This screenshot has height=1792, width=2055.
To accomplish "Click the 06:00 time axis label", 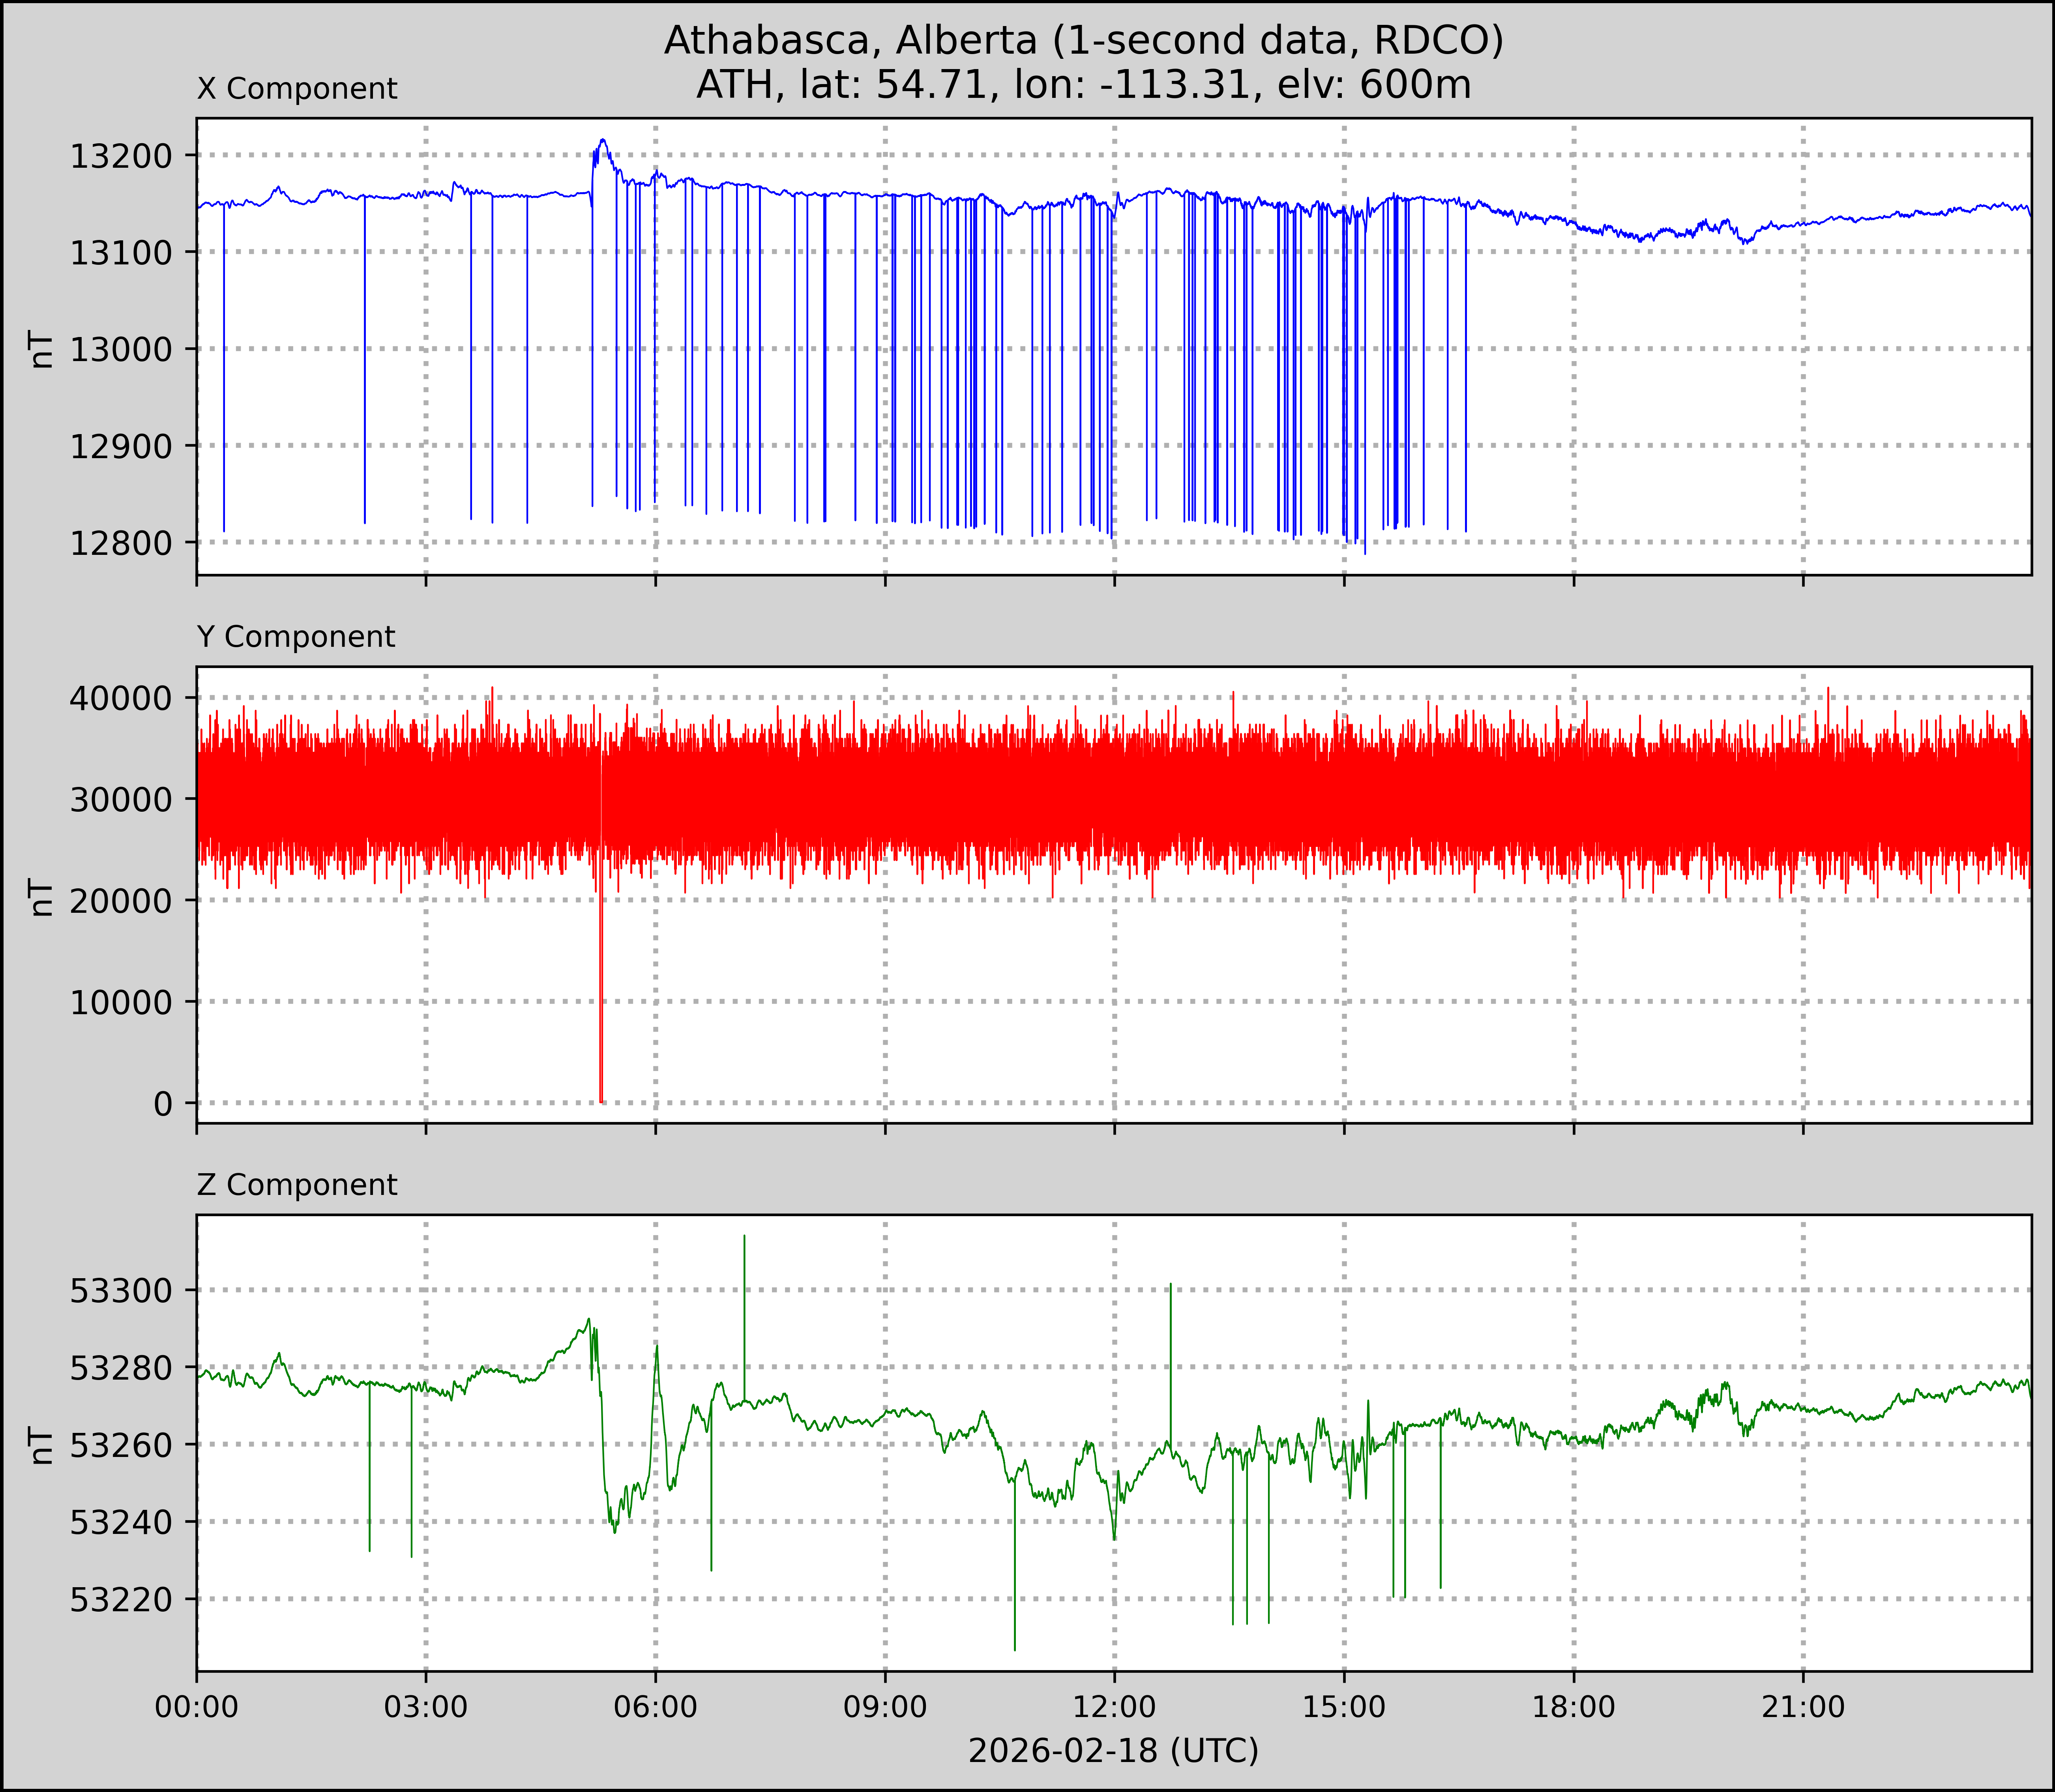I will (x=656, y=1707).
